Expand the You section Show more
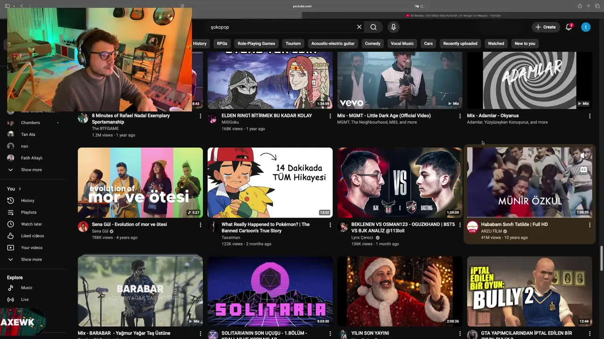This screenshot has width=604, height=339. (32, 259)
